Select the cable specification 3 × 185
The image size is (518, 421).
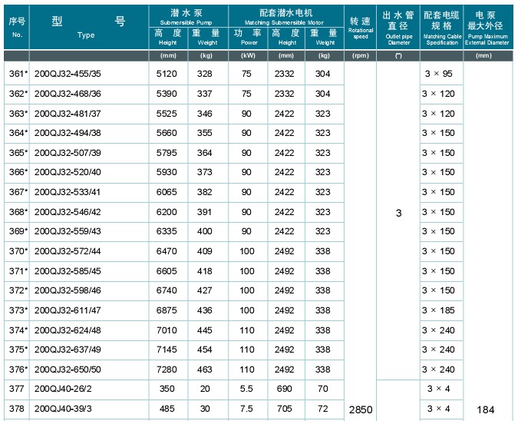pos(439,310)
